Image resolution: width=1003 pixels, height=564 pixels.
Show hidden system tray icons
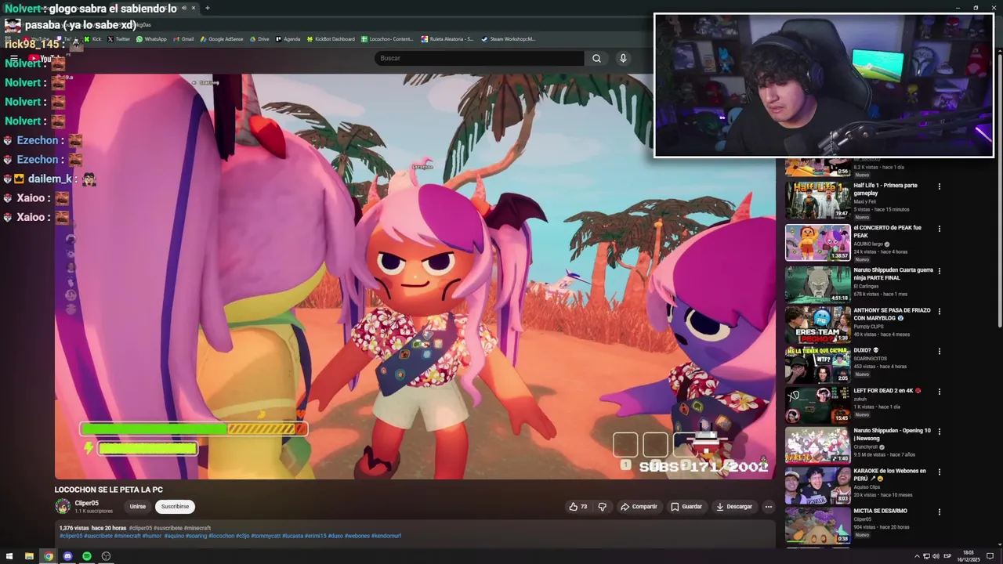[917, 556]
